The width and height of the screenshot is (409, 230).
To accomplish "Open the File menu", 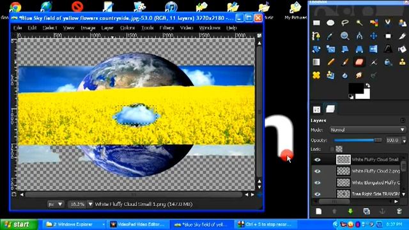I will (x=17, y=27).
